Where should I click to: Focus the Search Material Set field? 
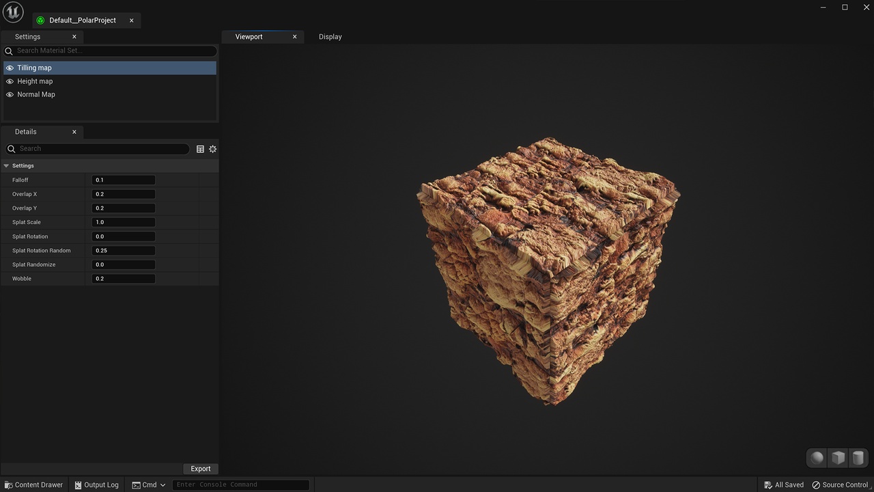[x=110, y=51]
